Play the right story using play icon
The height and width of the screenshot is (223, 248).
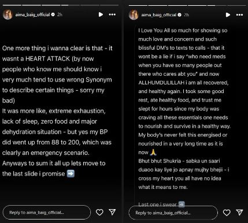pos(228,15)
